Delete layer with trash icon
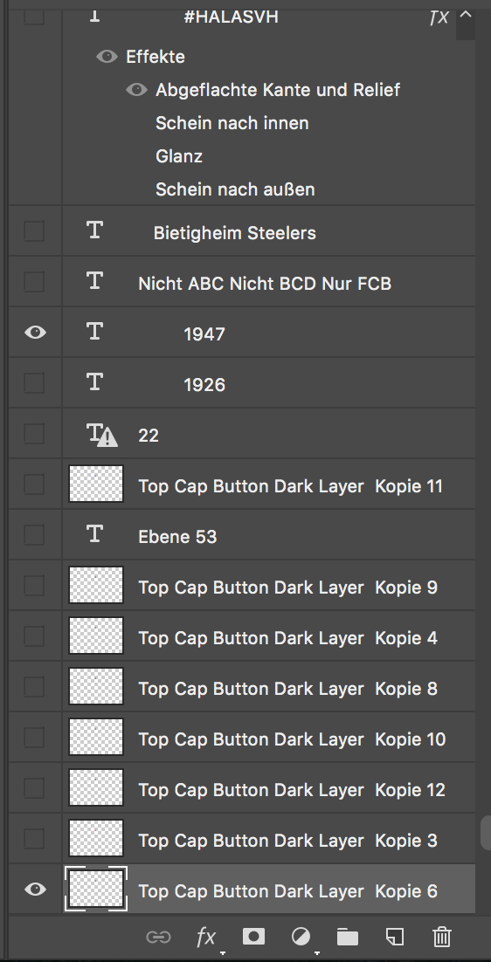Image resolution: width=491 pixels, height=962 pixels. coord(442,937)
